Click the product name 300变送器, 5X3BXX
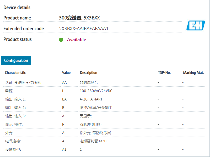This screenshot has height=157, width=210. pos(79,18)
